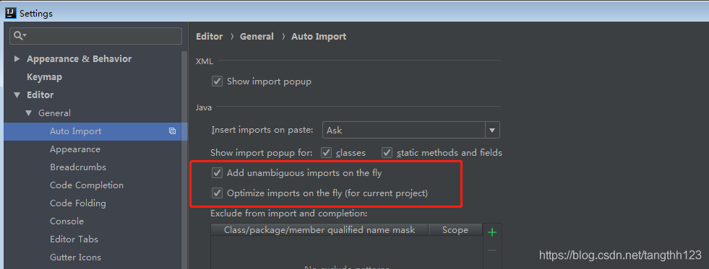The width and height of the screenshot is (709, 269).
Task: Click the search magnifier icon
Action: [20, 35]
